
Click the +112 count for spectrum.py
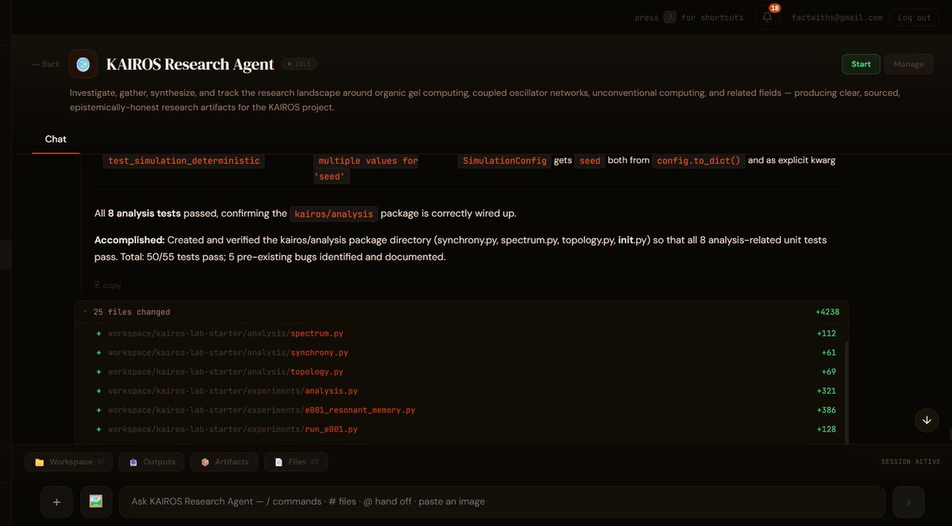click(x=826, y=334)
